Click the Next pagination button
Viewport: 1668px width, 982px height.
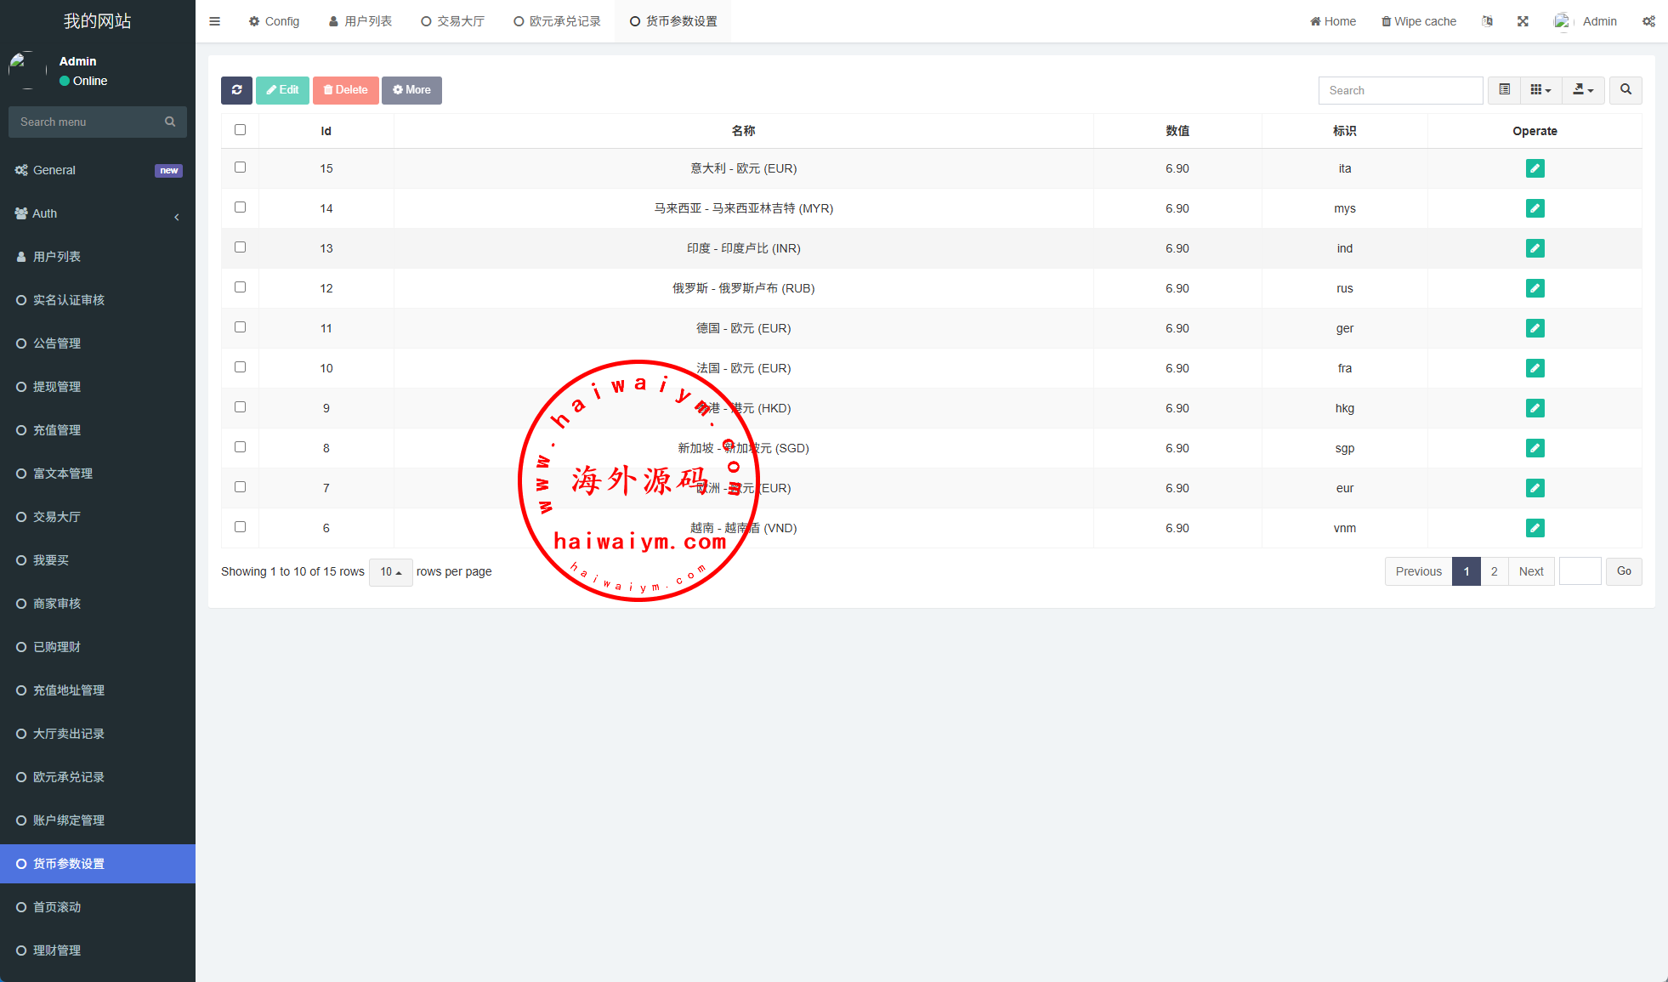pos(1530,571)
